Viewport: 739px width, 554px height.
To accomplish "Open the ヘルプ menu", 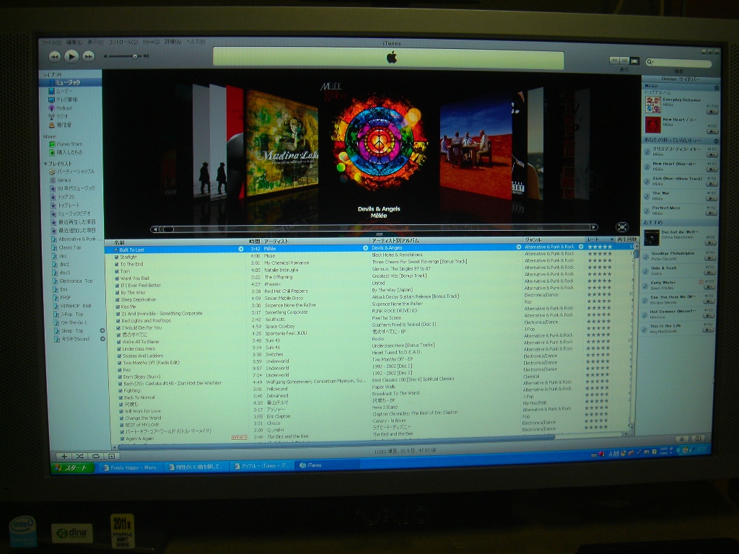I will [195, 41].
